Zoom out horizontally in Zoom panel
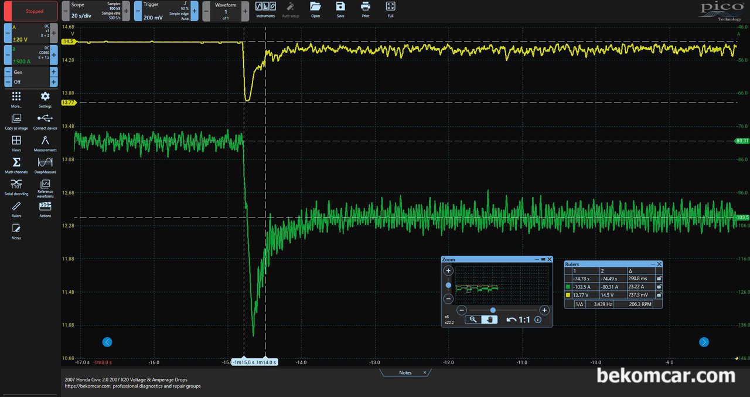Viewport: 750px width, 397px height. click(x=462, y=310)
